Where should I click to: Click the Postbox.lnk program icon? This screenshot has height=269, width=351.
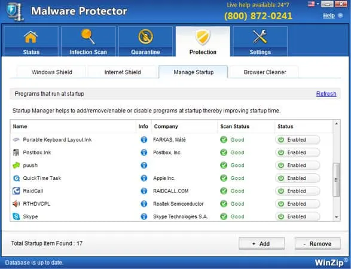pyautogui.click(x=16, y=152)
